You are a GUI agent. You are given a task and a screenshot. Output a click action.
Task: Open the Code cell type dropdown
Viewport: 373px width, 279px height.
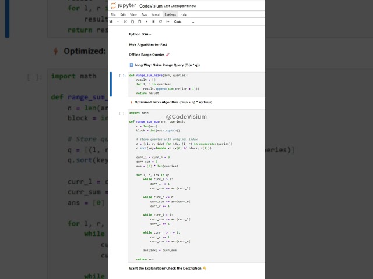184,22
